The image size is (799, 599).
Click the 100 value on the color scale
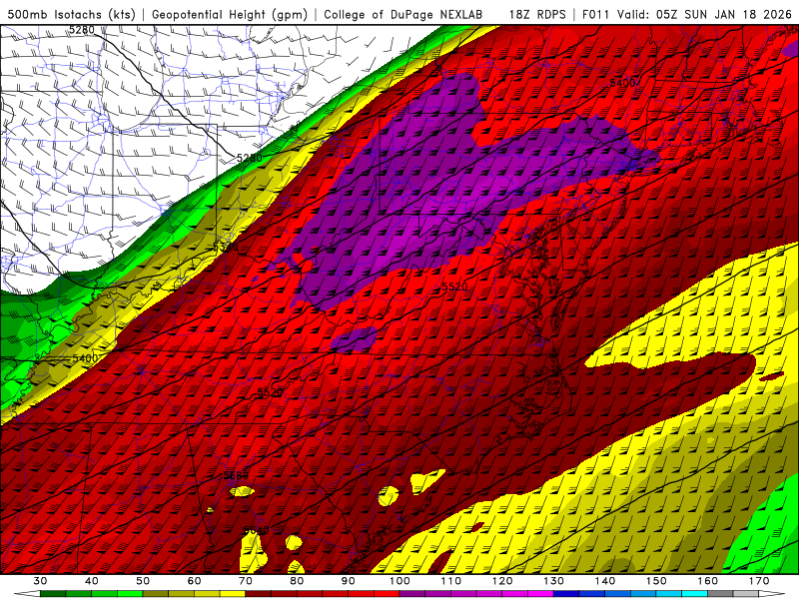point(399,581)
